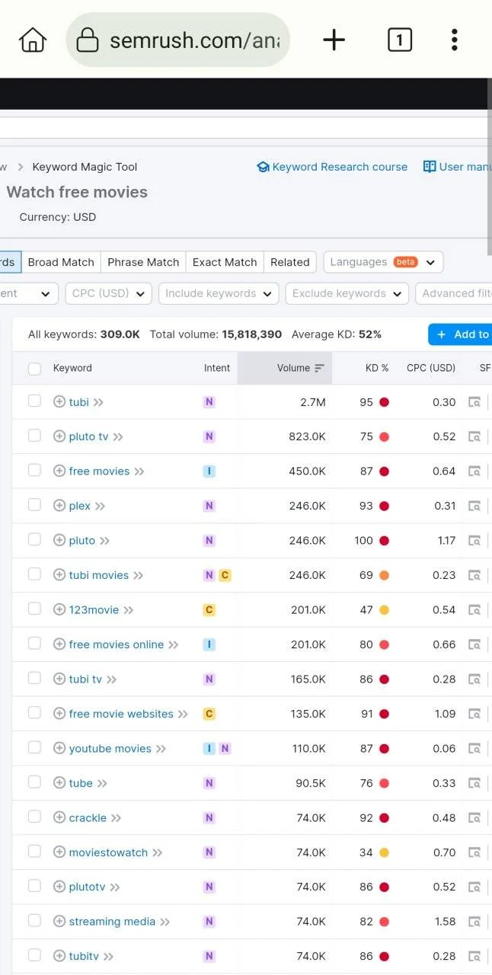Screen dimensions: 492x975
Task: Select the Exact Match tab
Action: 225,262
